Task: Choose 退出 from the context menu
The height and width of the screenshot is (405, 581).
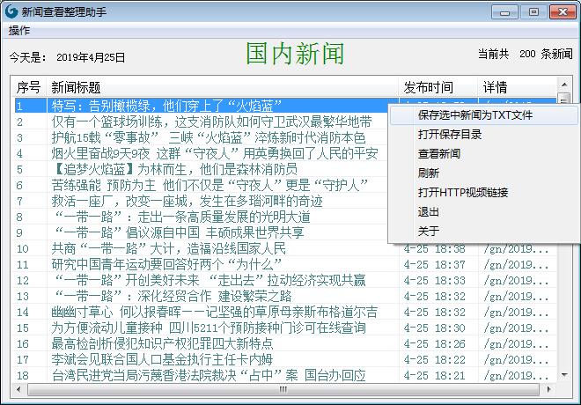Action: [428, 212]
